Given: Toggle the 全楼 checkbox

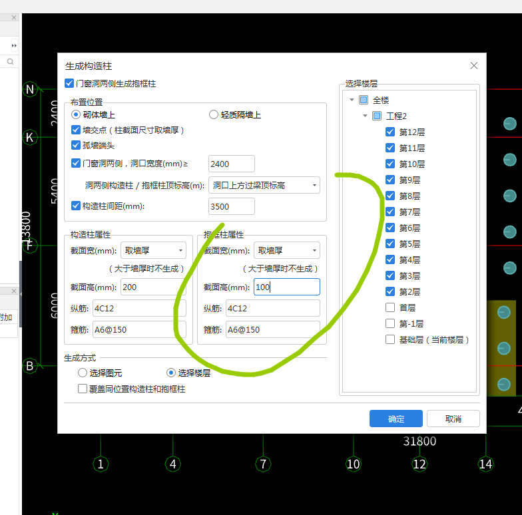Looking at the screenshot, I should point(364,100).
